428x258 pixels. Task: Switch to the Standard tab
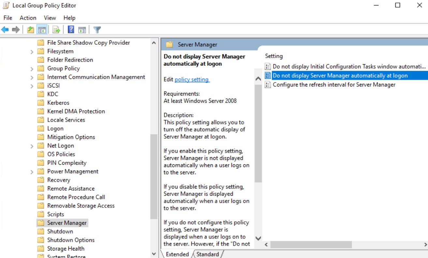point(208,254)
